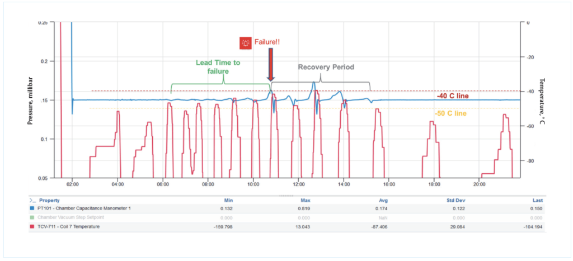Click the Avg column header
Screen dimensions: 573x261
(x=383, y=200)
